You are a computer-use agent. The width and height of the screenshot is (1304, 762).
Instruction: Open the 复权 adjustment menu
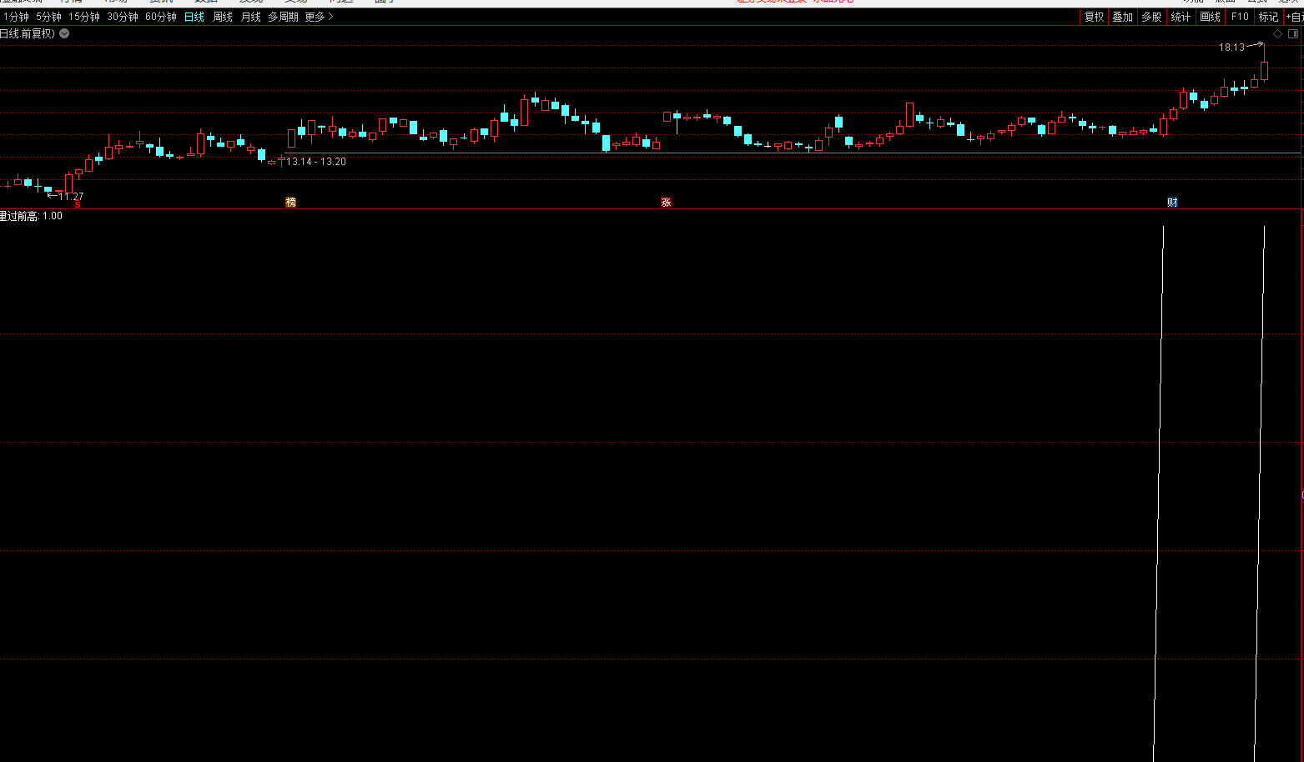coord(1094,17)
